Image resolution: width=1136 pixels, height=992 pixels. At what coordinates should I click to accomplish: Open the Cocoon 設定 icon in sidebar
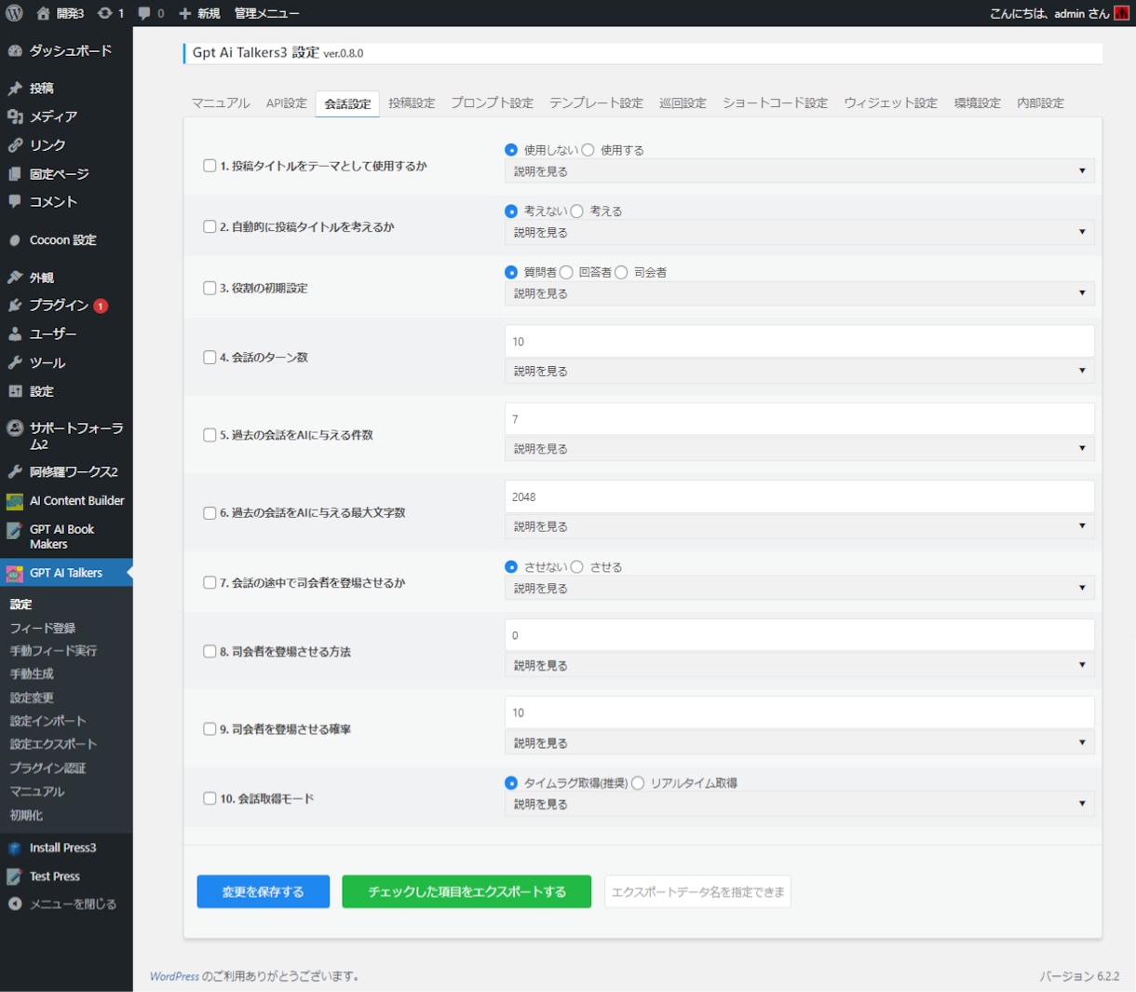pyautogui.click(x=15, y=240)
